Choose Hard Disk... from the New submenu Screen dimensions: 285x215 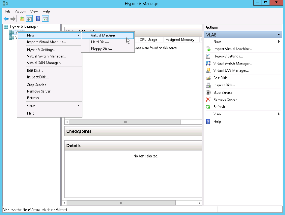(108, 42)
